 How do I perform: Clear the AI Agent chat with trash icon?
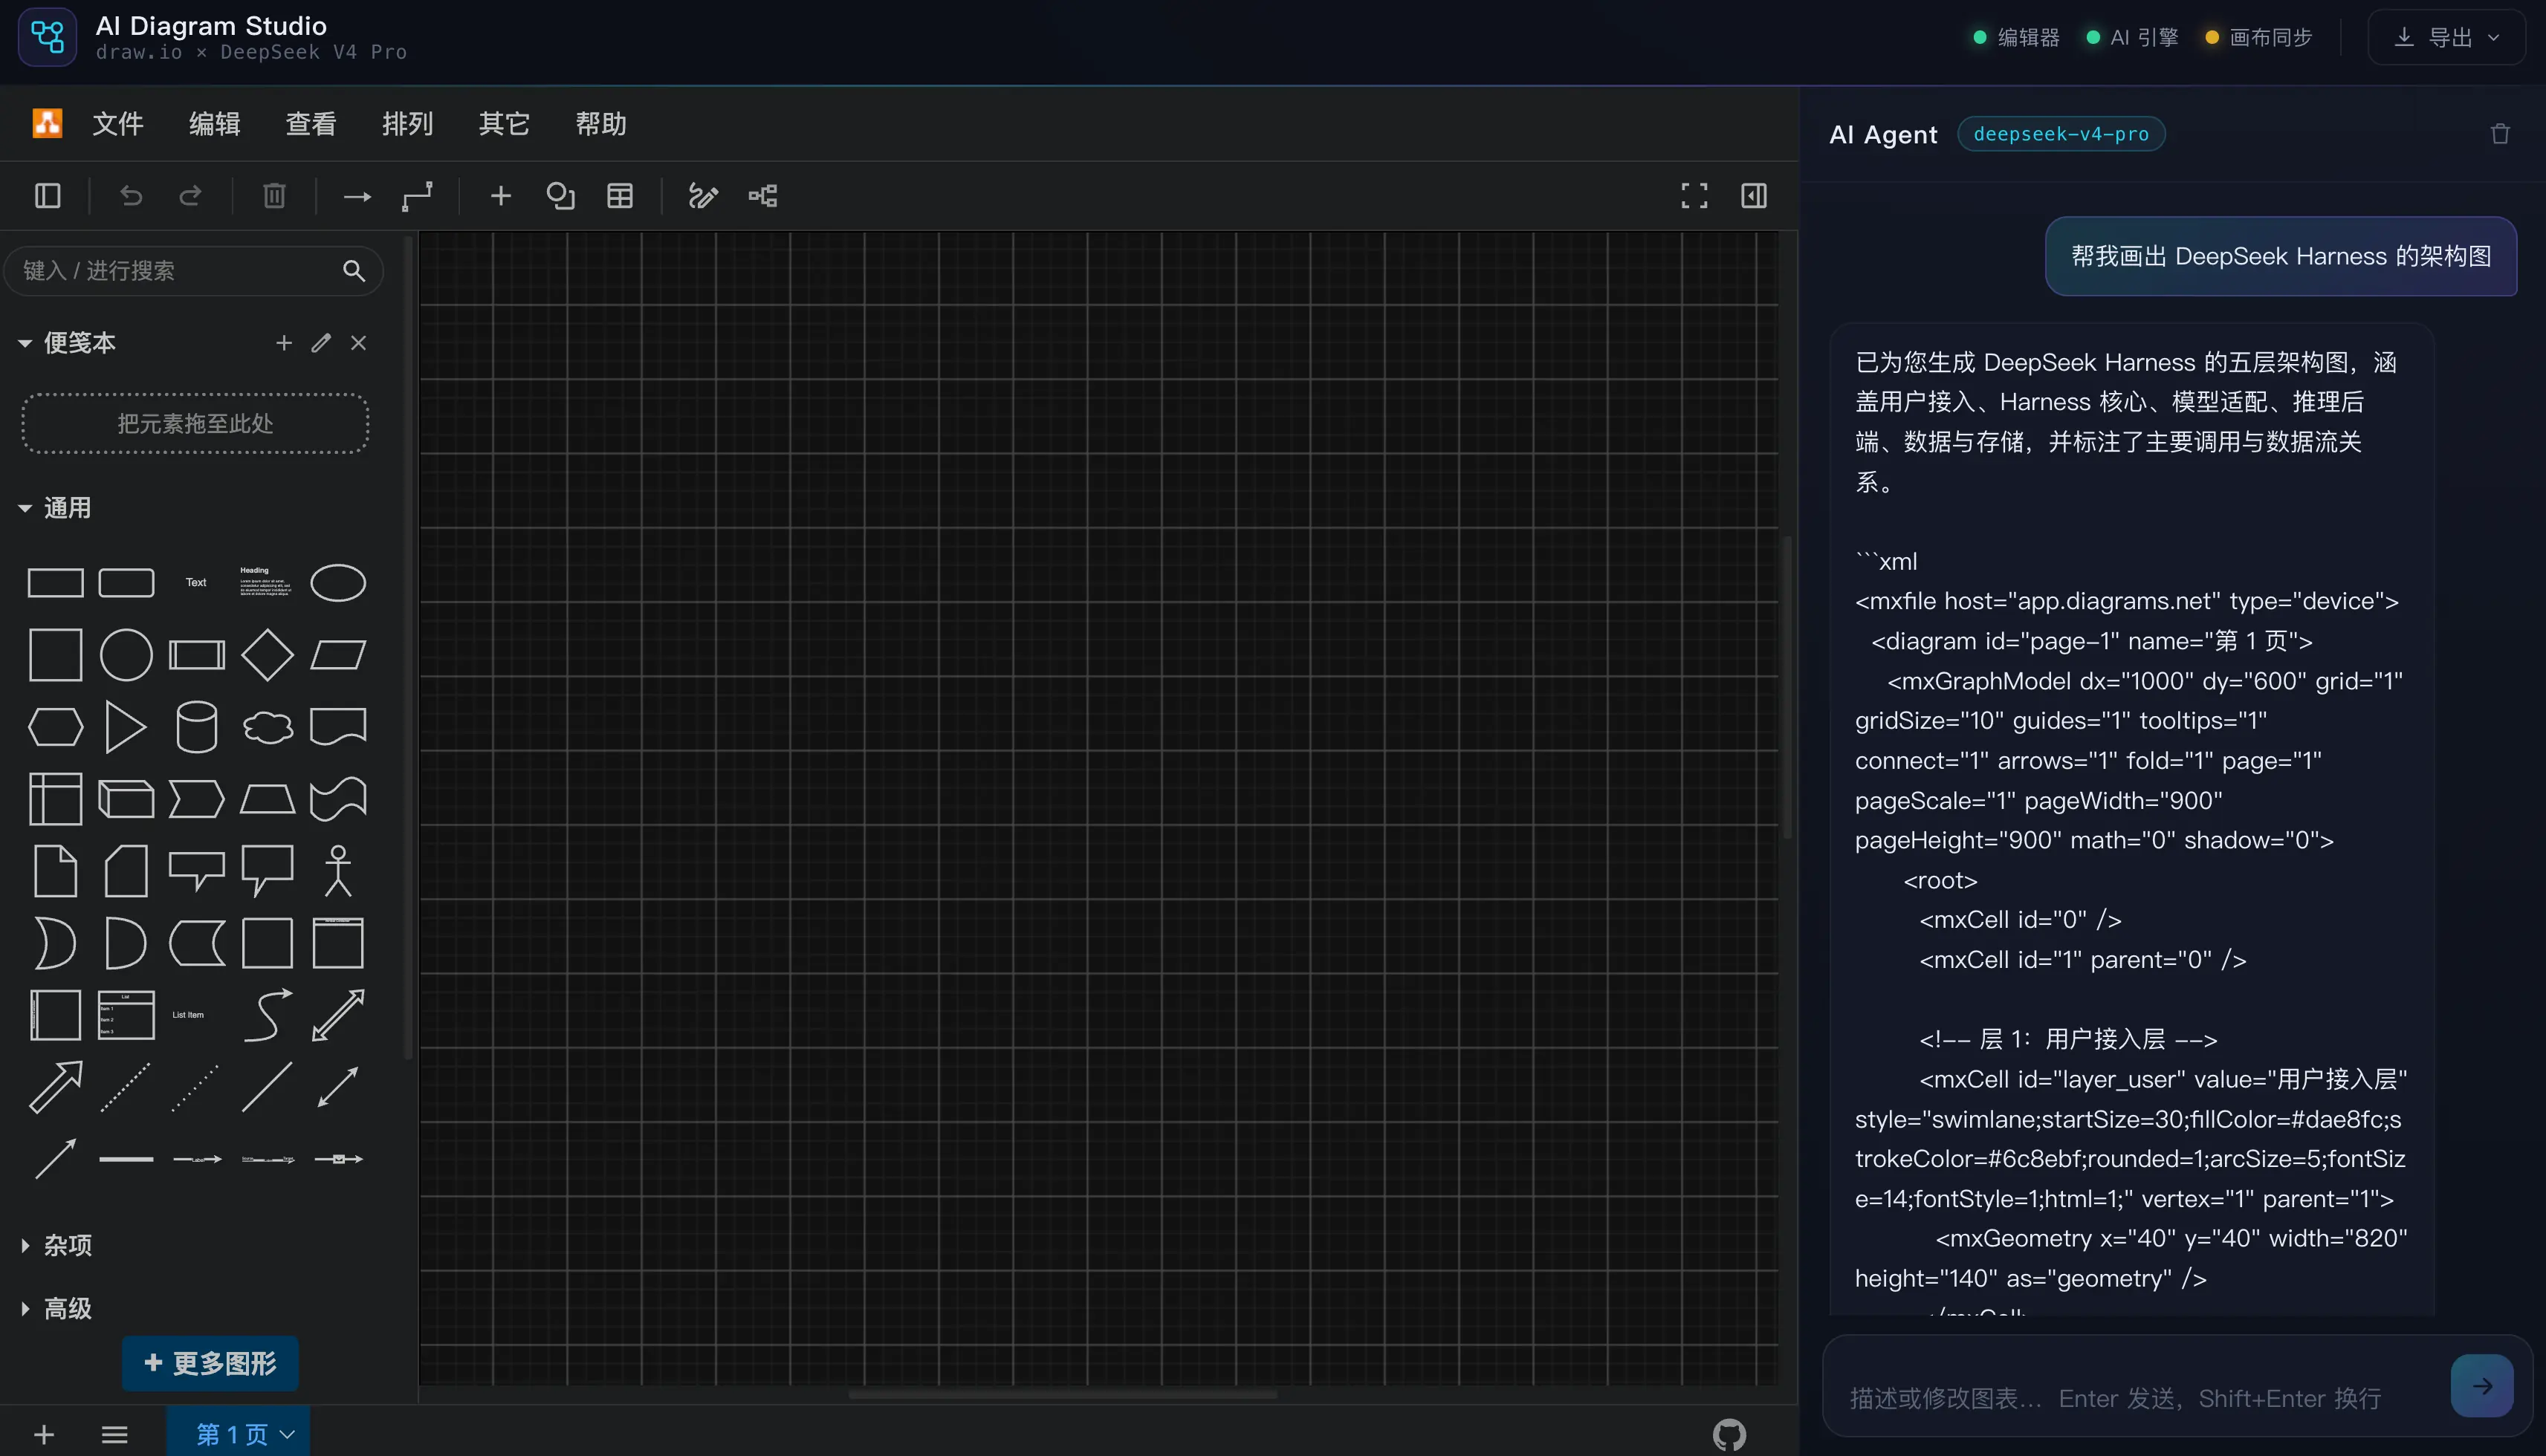pos(2500,134)
